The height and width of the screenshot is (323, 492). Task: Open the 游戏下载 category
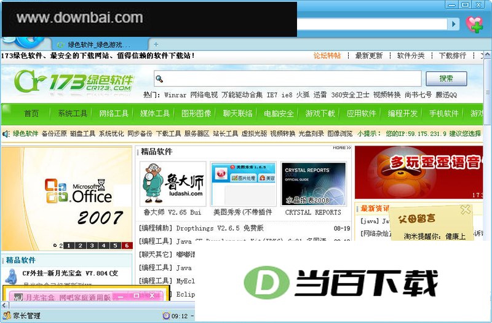pos(320,114)
